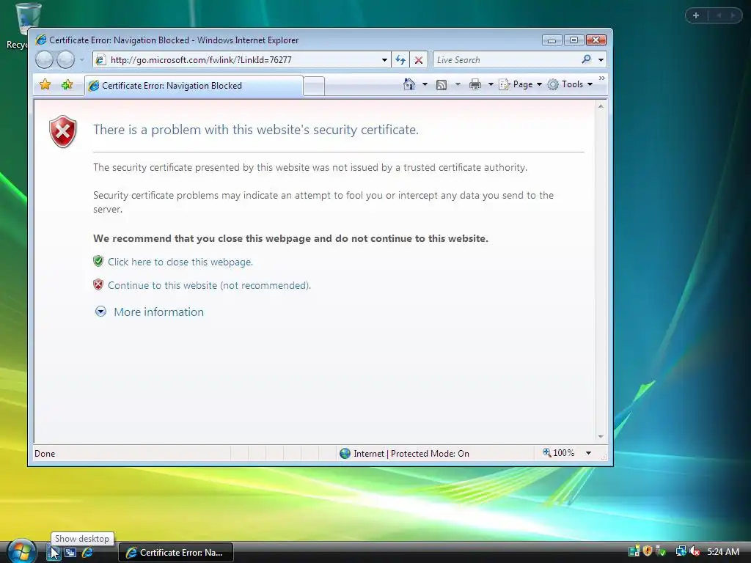751x563 pixels.
Task: Click the green shield icon
Action: [x=98, y=261]
